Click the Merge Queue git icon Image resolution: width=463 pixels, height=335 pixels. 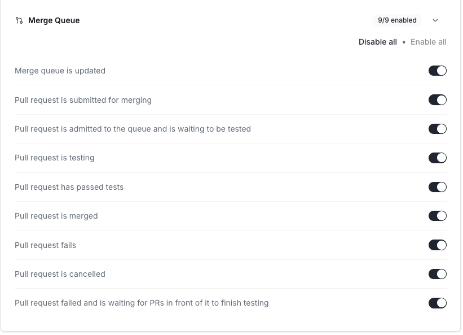point(19,20)
